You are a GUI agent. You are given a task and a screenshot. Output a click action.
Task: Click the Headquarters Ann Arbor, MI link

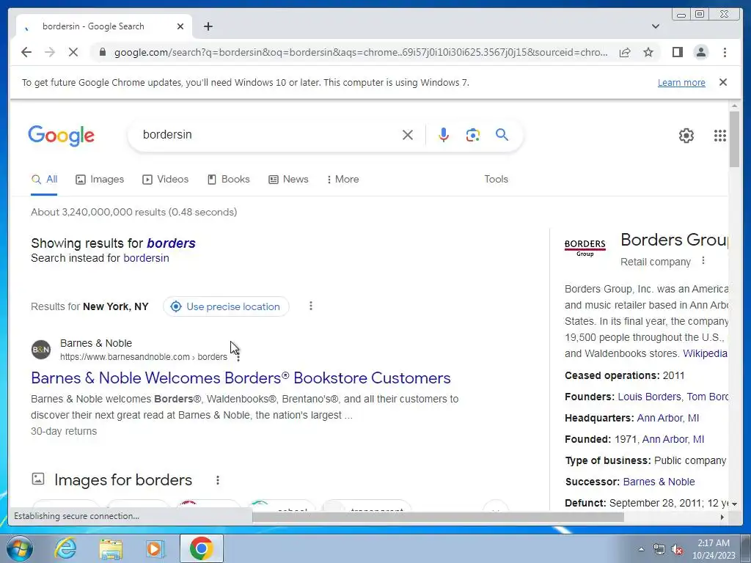(x=667, y=418)
